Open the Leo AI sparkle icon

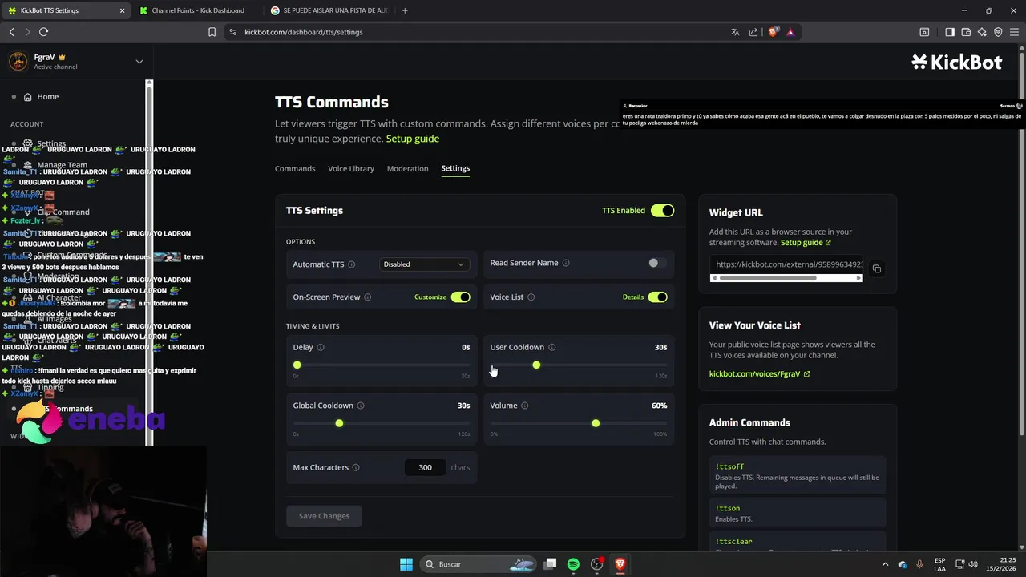982,32
